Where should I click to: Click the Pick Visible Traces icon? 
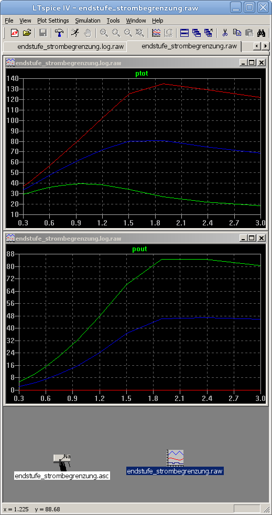[156, 33]
